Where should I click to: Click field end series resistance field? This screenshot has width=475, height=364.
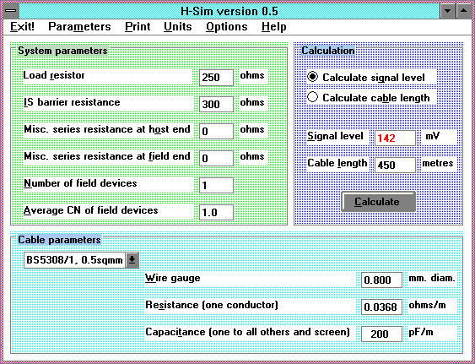coord(216,158)
